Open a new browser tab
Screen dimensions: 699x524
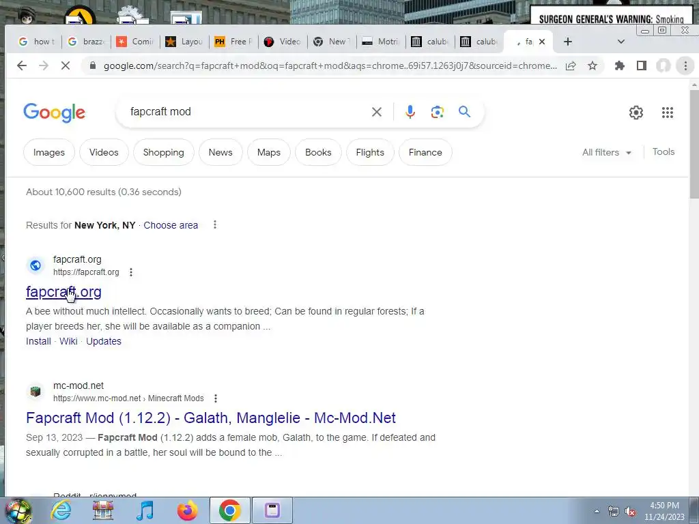tap(567, 42)
